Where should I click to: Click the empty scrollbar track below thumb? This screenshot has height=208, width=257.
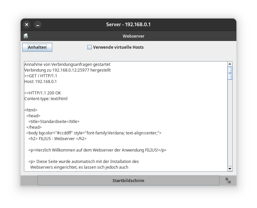point(230,124)
